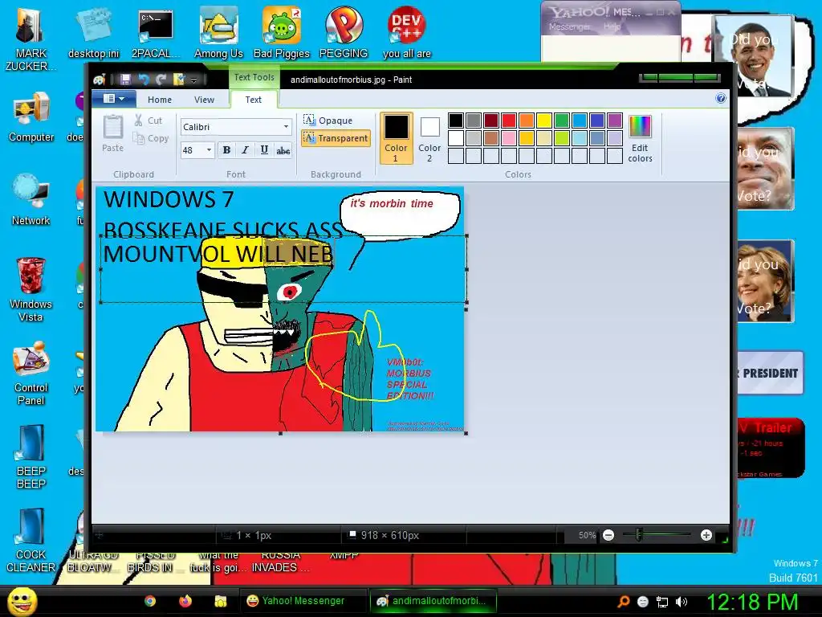Select Color 1 foreground button
Viewport: 822px width, 617px height.
(x=397, y=138)
